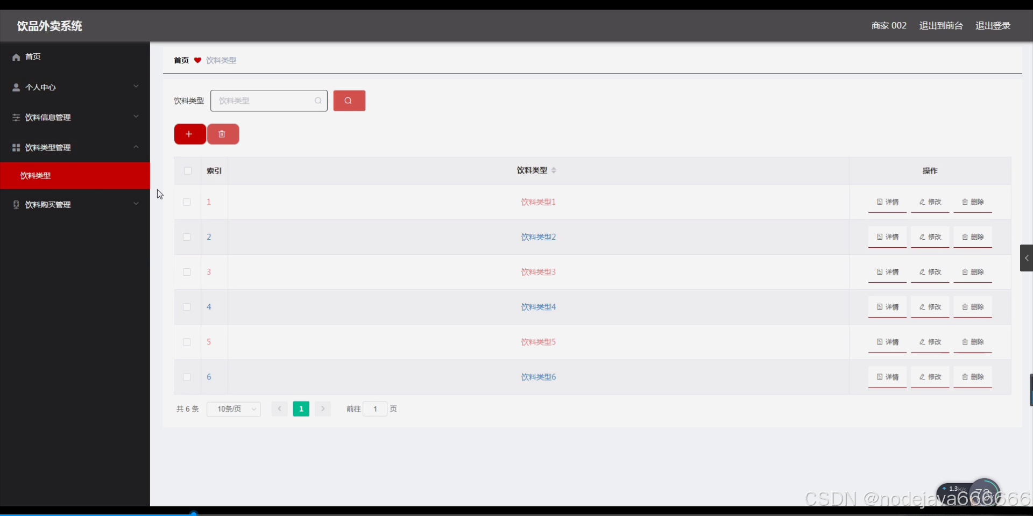Click the video progress bar at bottom

point(516,514)
